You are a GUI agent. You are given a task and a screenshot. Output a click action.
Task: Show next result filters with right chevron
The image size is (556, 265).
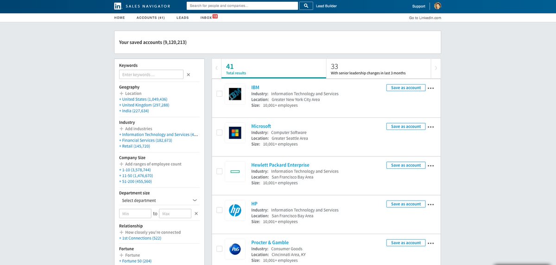pyautogui.click(x=436, y=68)
